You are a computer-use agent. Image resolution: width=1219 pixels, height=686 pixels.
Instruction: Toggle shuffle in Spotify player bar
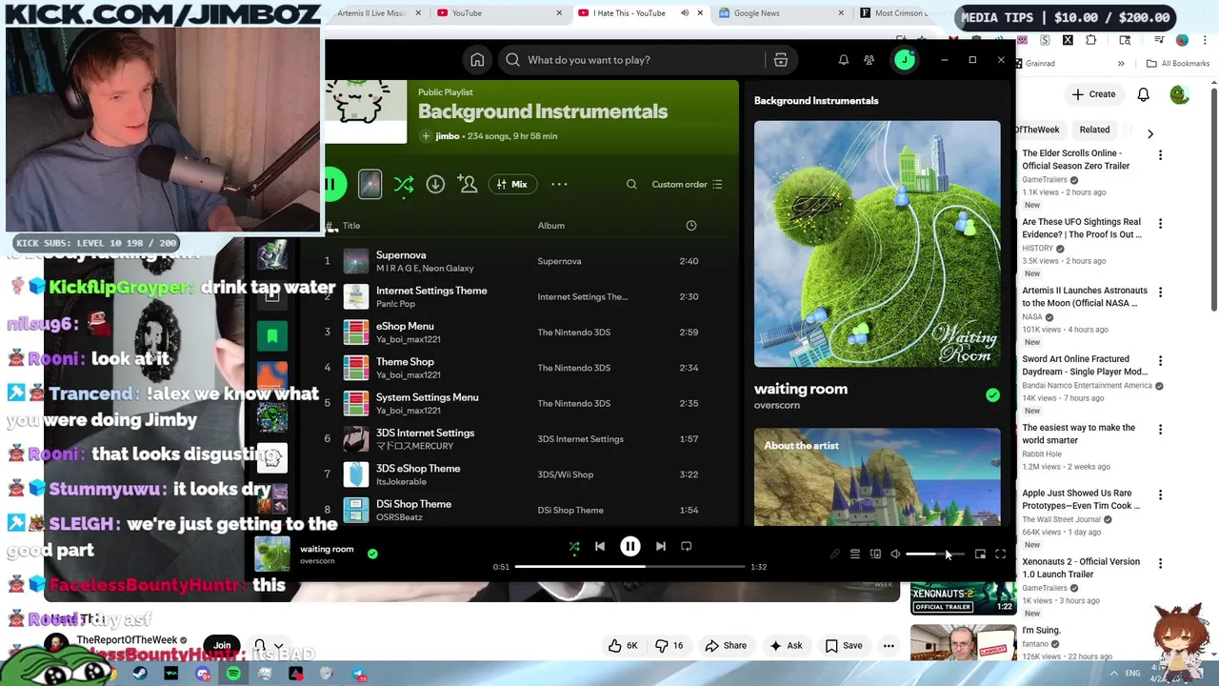[574, 546]
